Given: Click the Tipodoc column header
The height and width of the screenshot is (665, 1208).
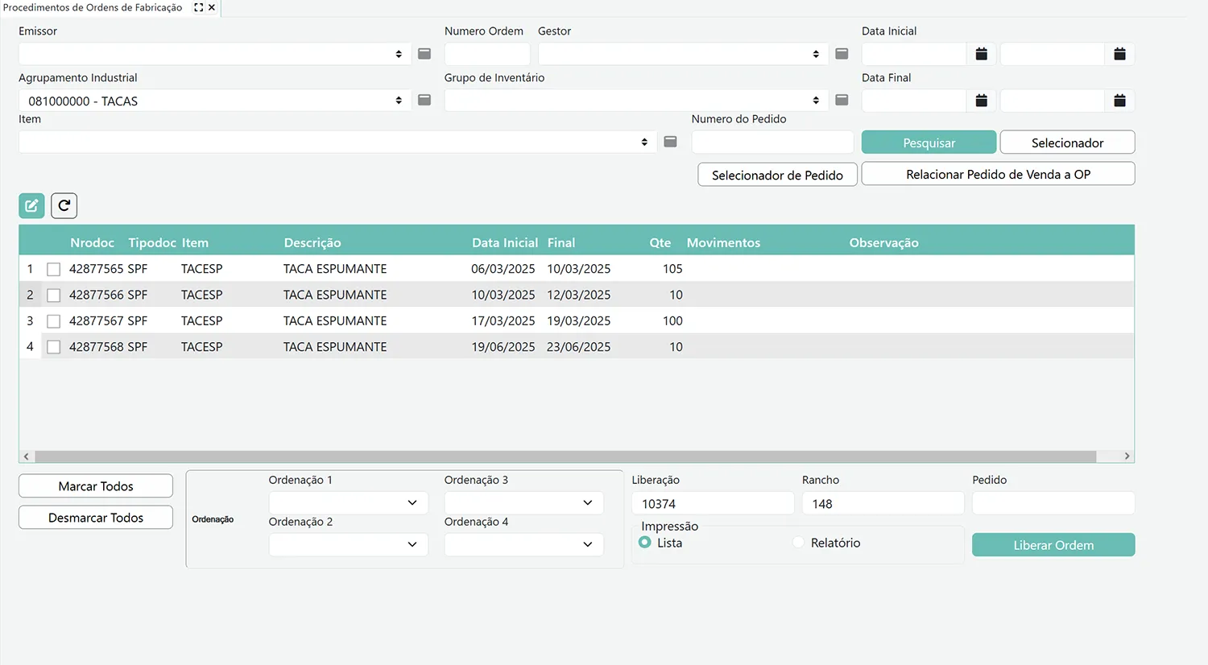Looking at the screenshot, I should (152, 242).
